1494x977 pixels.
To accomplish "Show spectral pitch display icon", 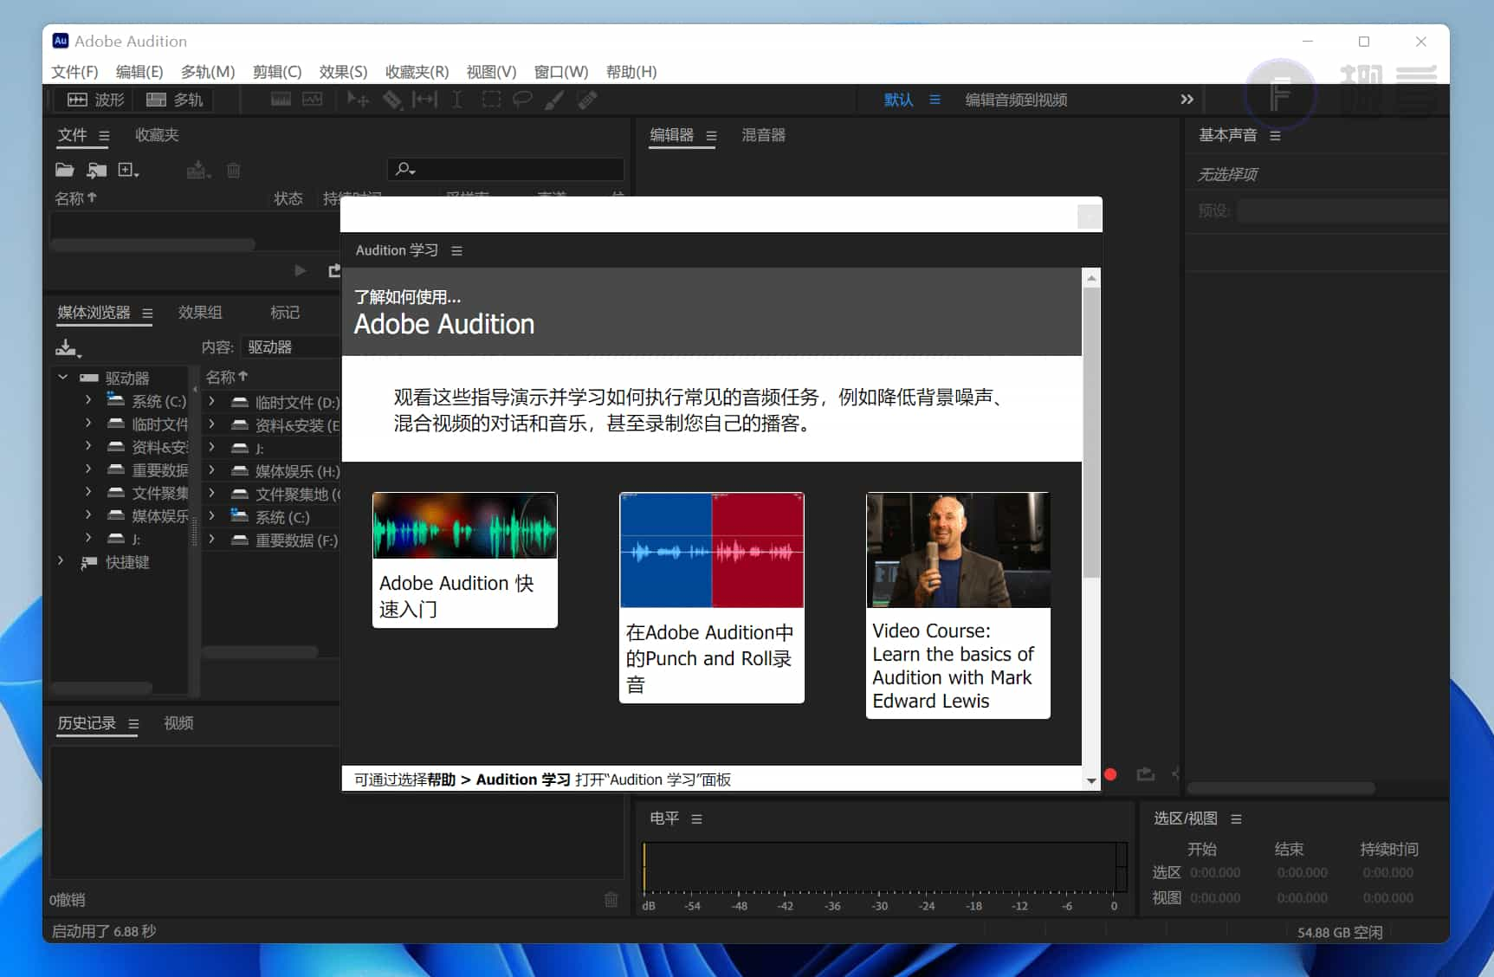I will 313,100.
